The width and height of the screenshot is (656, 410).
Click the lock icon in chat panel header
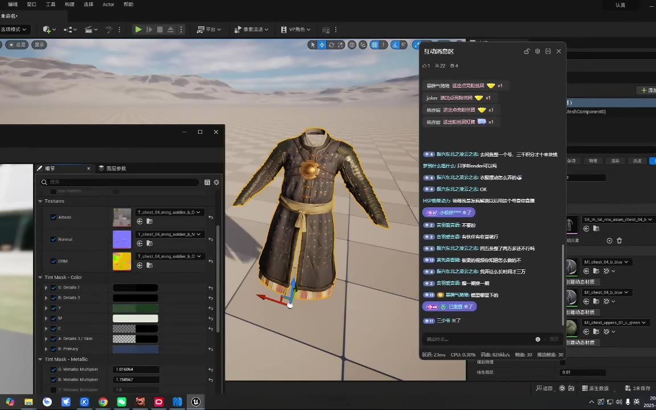click(x=527, y=51)
